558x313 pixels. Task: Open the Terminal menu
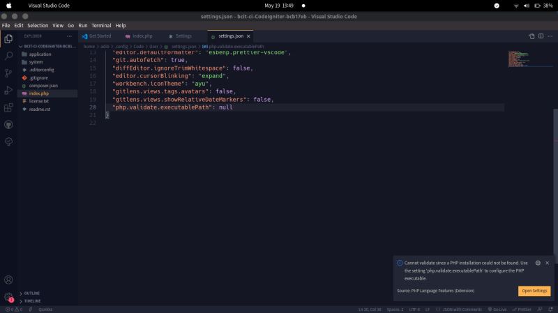[101, 26]
